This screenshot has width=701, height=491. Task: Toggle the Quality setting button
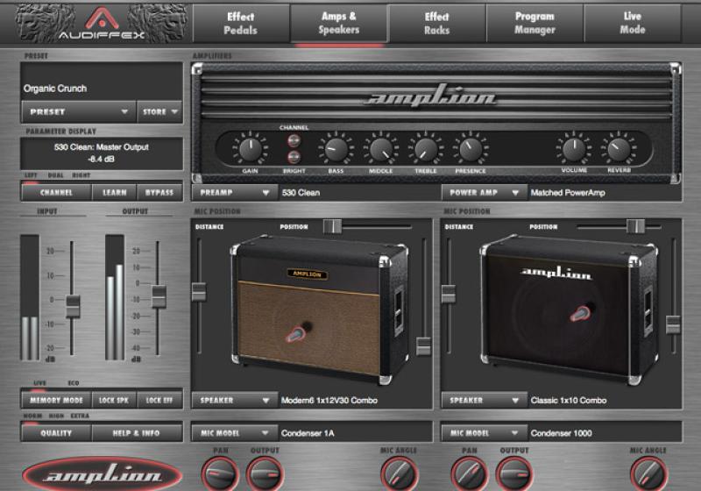tap(56, 433)
